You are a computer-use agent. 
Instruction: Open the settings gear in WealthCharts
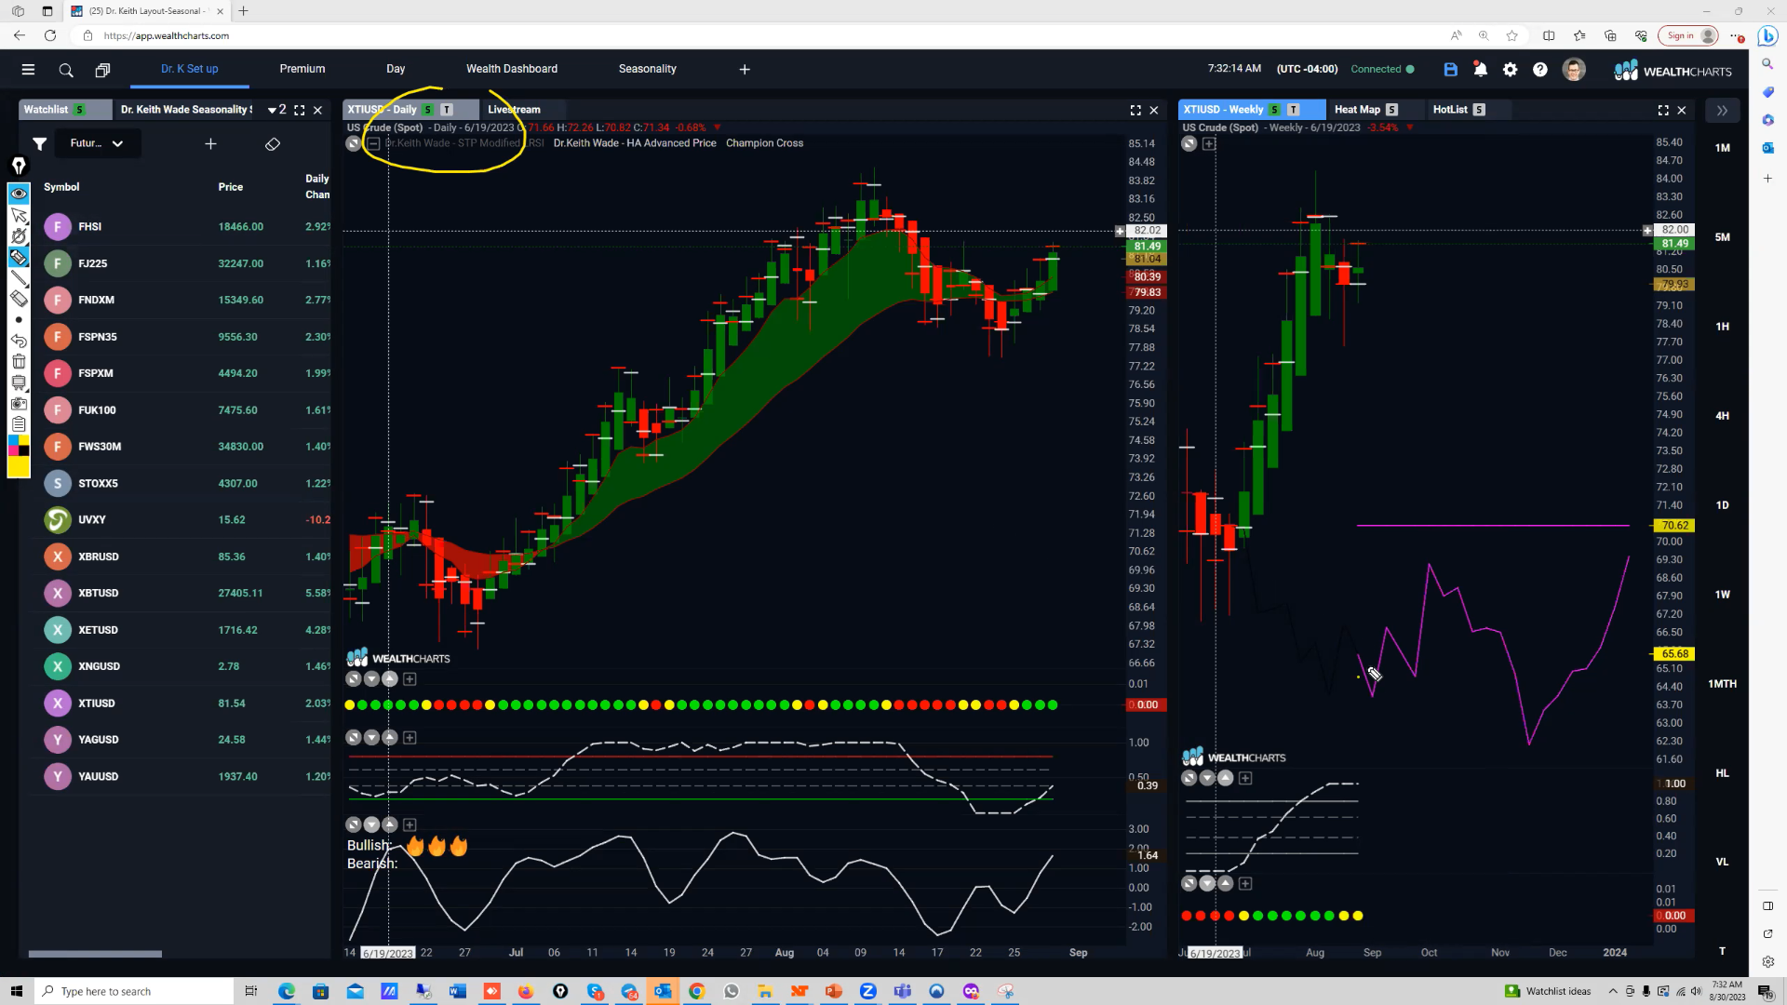1510,70
